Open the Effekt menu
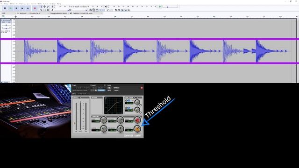The width and height of the screenshot is (299, 168). (39, 4)
